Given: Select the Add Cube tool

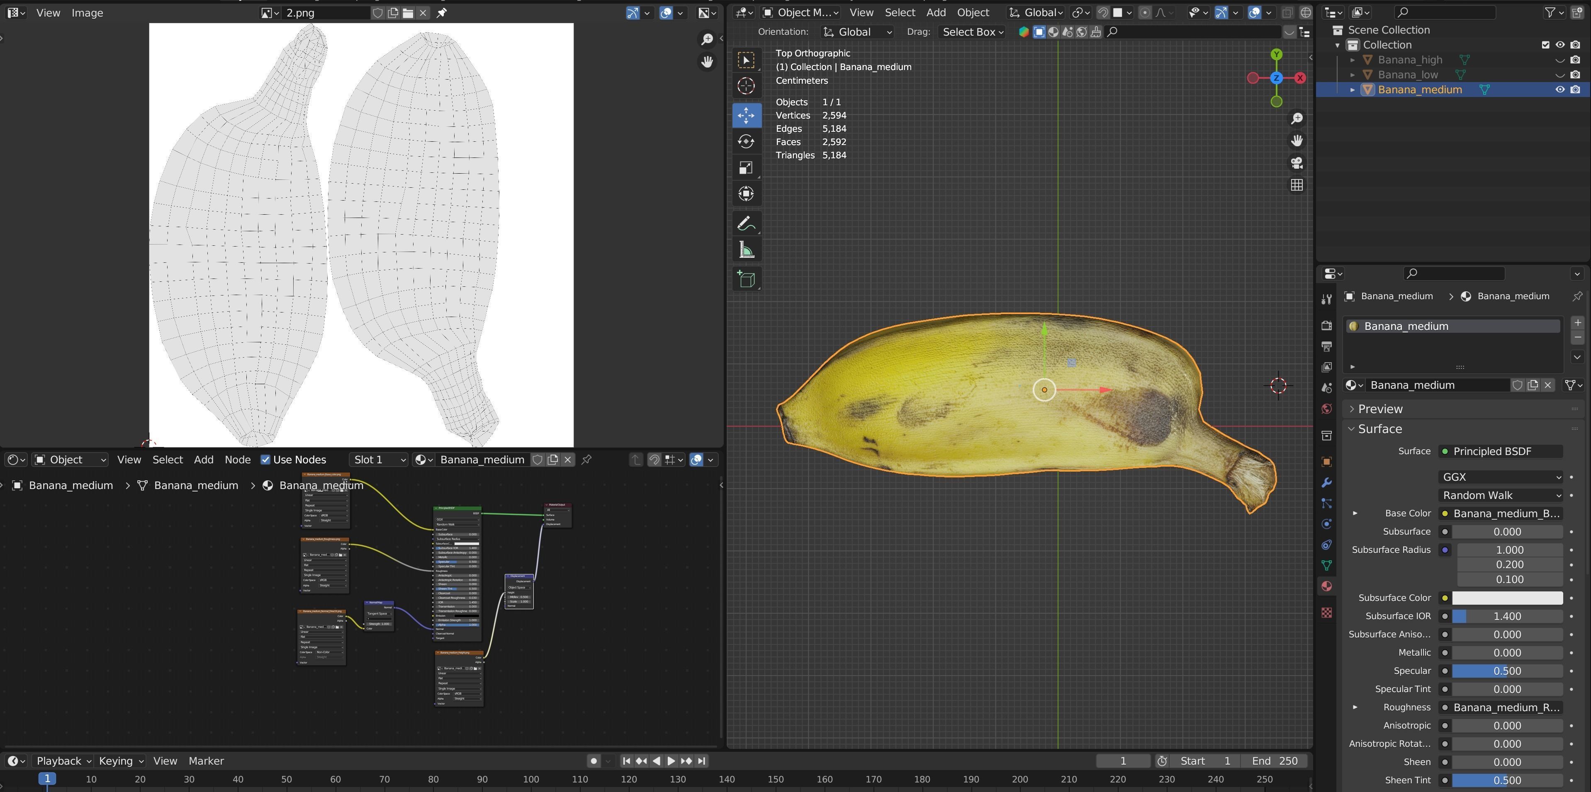Looking at the screenshot, I should [746, 279].
